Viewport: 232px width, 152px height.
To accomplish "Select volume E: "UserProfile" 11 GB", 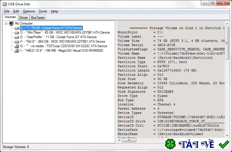I will (59, 37).
